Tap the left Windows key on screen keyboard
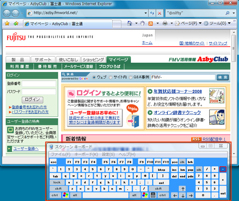Screen dimensions: 239x201 65,195
